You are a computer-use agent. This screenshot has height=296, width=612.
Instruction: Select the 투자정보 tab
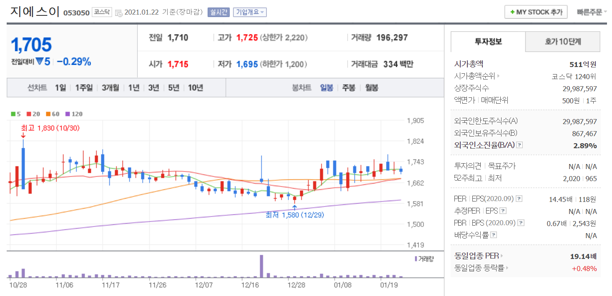488,42
